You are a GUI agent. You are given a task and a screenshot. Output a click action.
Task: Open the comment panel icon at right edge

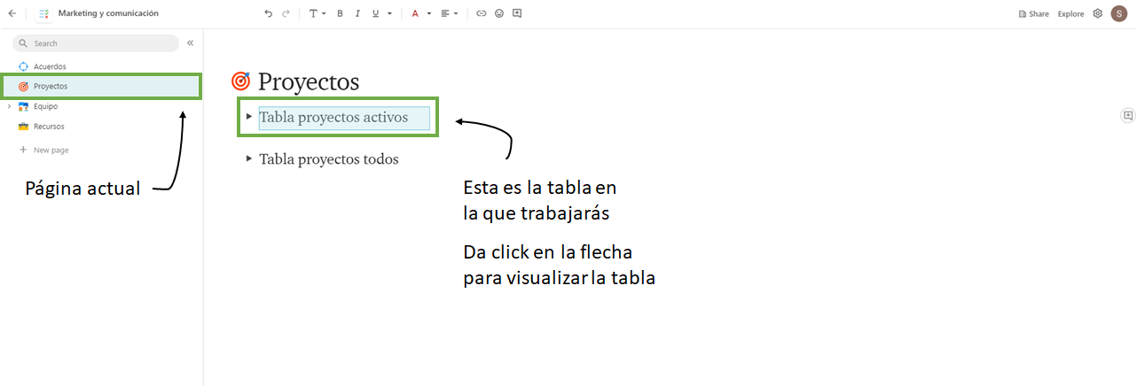[x=1128, y=115]
